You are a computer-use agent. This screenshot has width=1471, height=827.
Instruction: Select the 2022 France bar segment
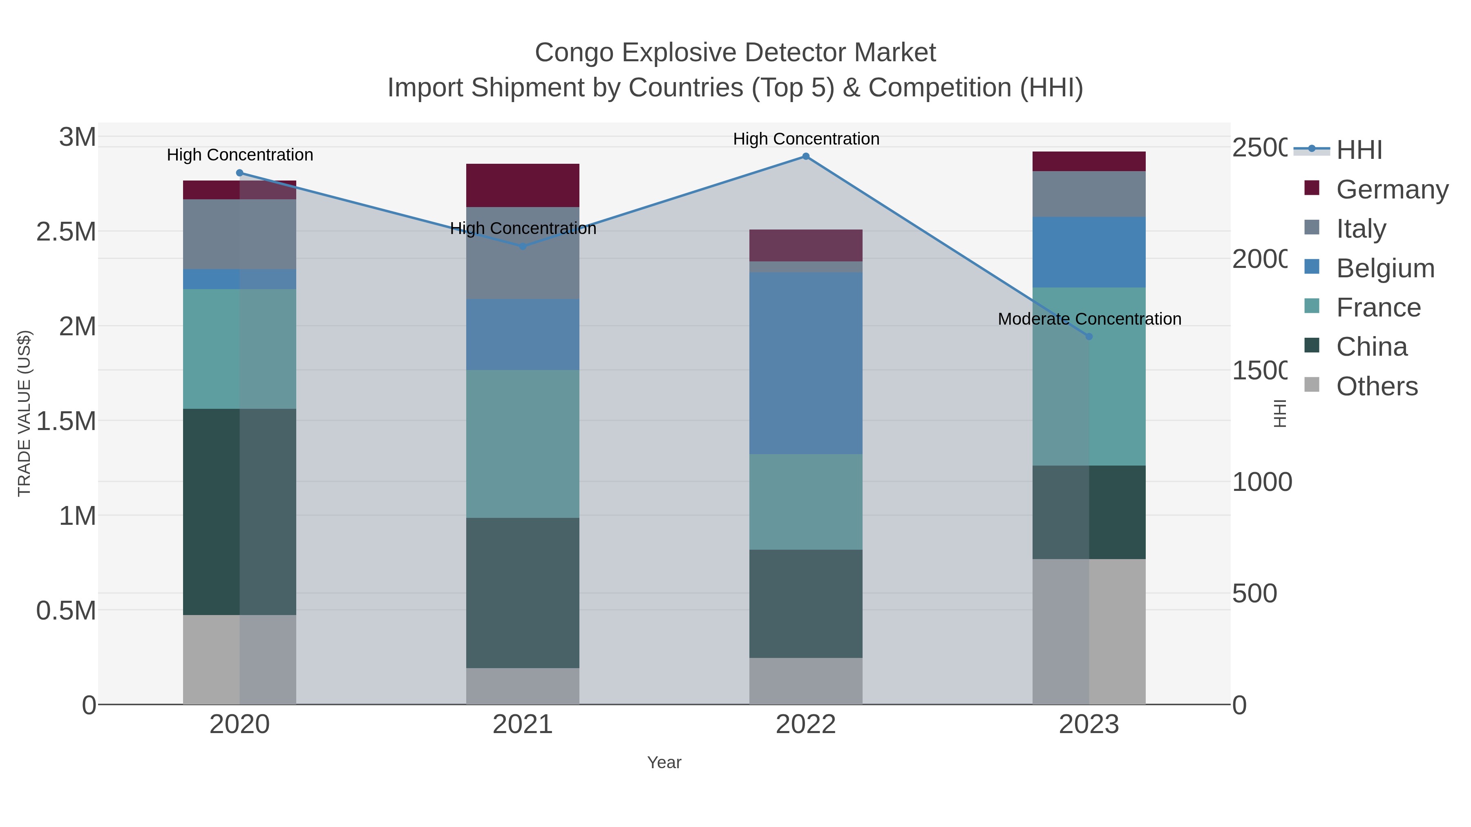(x=806, y=502)
